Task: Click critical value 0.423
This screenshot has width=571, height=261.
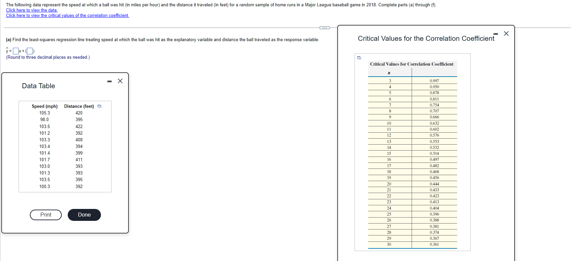Action: [x=434, y=196]
